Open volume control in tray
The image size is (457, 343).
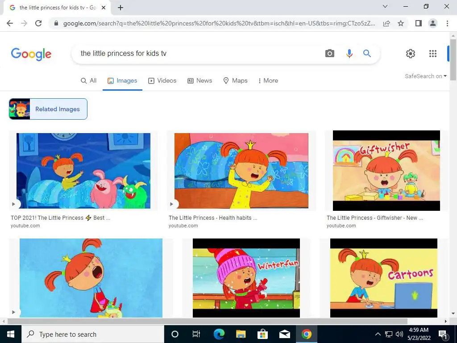tap(399, 334)
